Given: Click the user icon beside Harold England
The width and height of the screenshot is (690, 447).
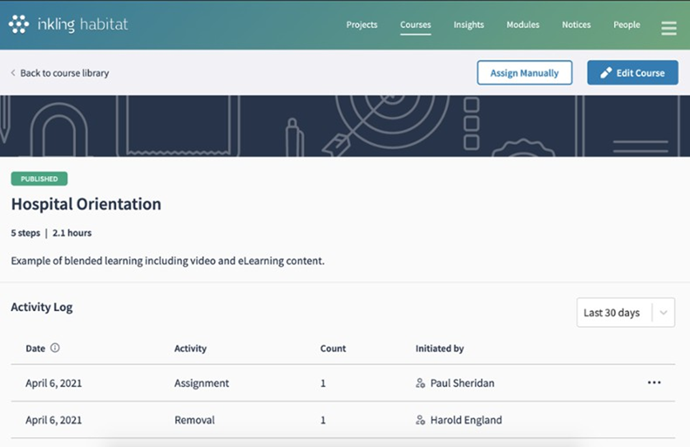Looking at the screenshot, I should point(420,420).
